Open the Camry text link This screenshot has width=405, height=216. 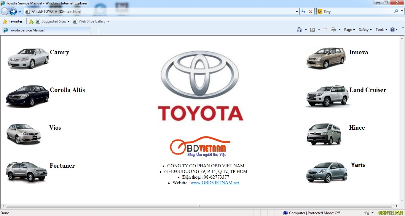click(59, 52)
